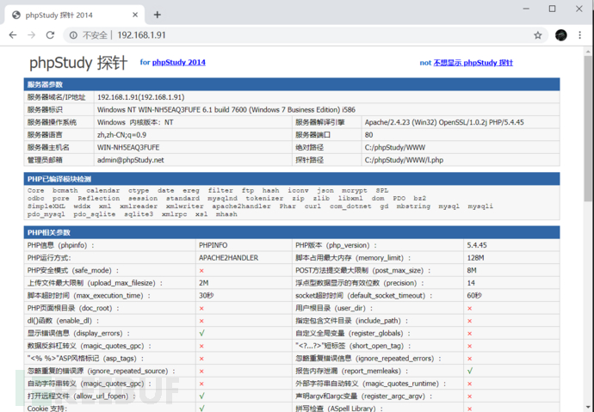Click the green check for allow_url_fopen
This screenshot has height=412, width=594.
tap(202, 396)
